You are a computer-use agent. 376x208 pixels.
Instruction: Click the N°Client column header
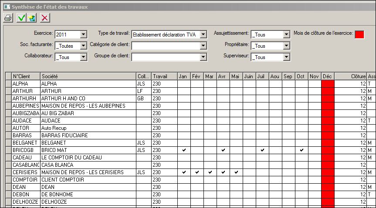tap(26, 76)
